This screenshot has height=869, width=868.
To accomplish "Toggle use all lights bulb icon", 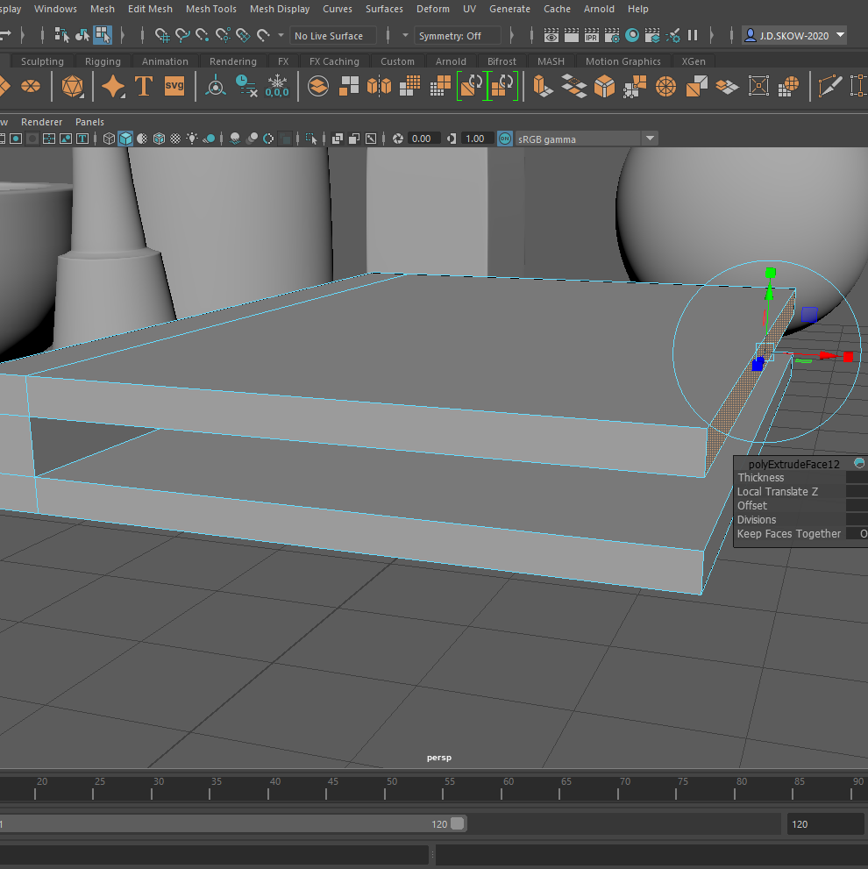I will (191, 139).
